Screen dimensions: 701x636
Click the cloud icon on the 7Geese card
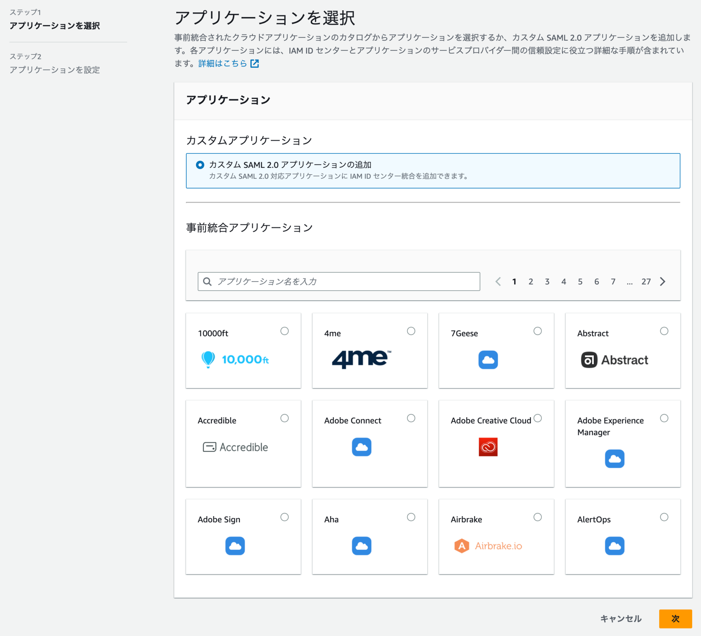[x=488, y=360]
